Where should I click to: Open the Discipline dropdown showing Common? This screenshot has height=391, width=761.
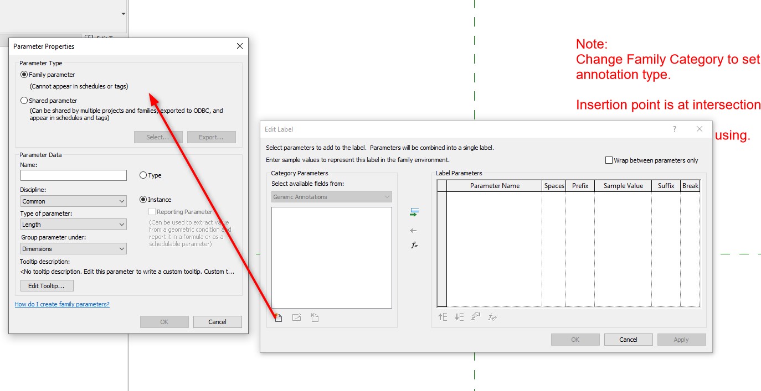click(x=74, y=201)
